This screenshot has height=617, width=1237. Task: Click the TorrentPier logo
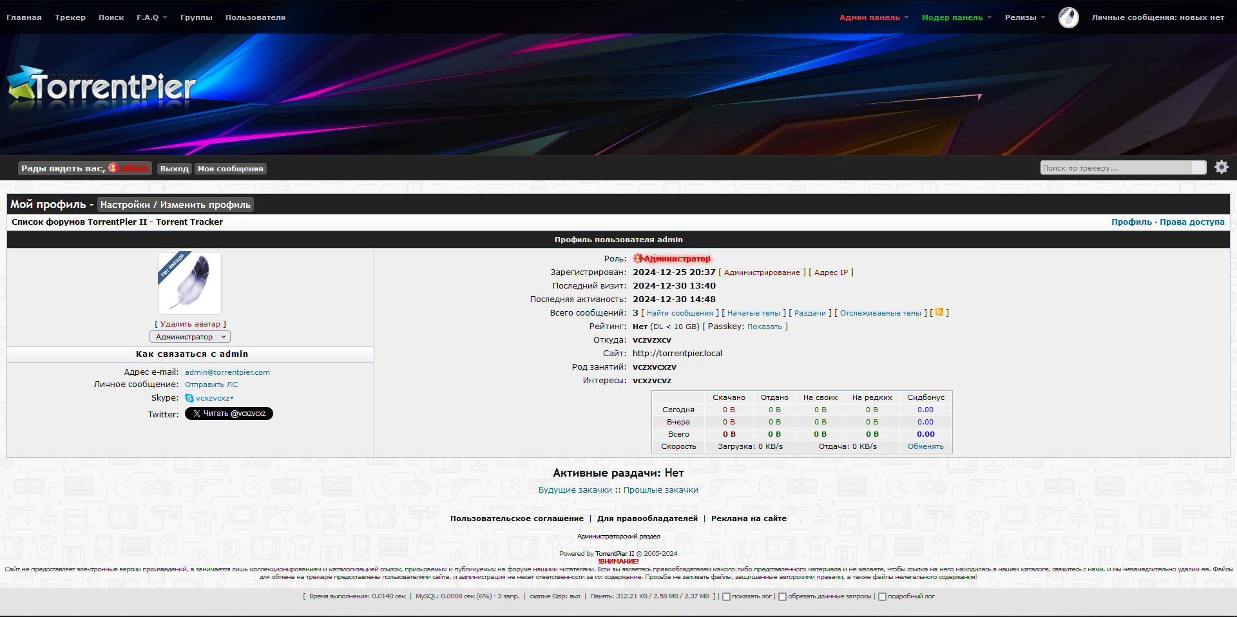coord(102,86)
